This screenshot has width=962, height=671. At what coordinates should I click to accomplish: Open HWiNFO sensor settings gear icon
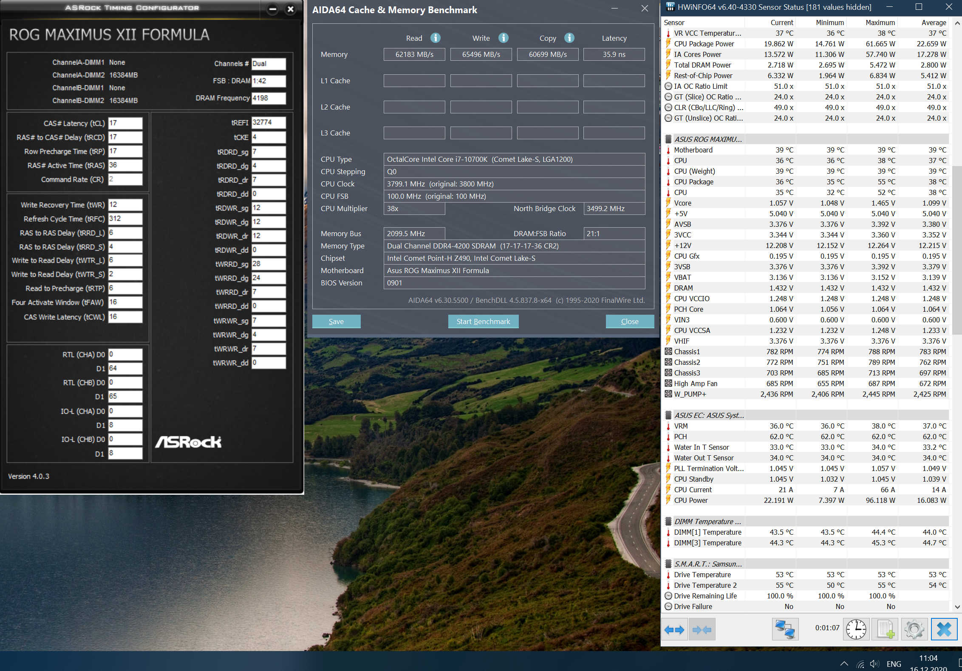click(914, 629)
